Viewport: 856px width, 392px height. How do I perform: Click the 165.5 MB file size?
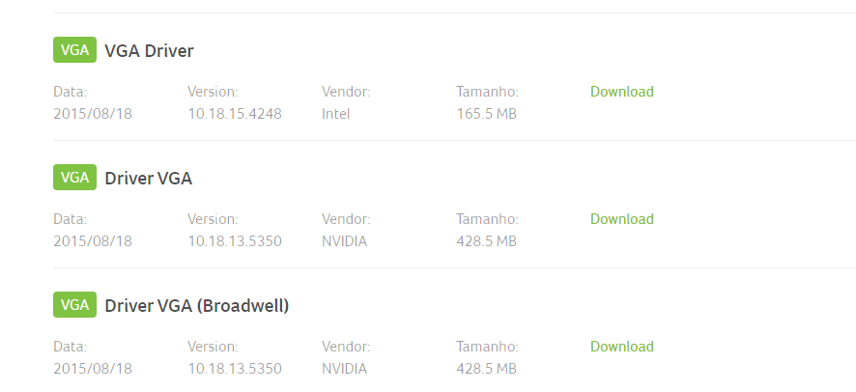(486, 114)
